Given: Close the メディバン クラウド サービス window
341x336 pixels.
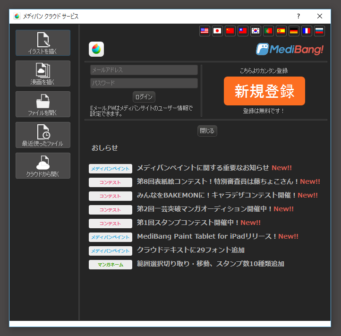Looking at the screenshot, I should pyautogui.click(x=320, y=16).
